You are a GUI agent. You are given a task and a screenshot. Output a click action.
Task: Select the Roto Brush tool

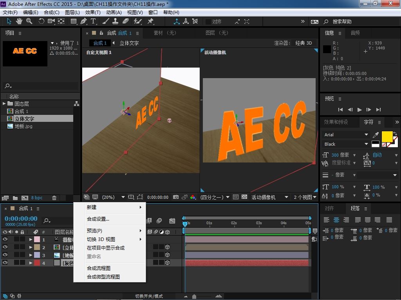(137, 21)
